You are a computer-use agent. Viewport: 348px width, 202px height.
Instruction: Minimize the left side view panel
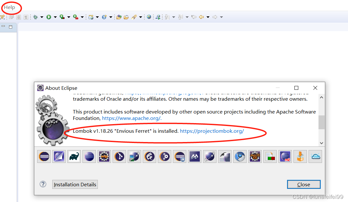(x=3, y=26)
